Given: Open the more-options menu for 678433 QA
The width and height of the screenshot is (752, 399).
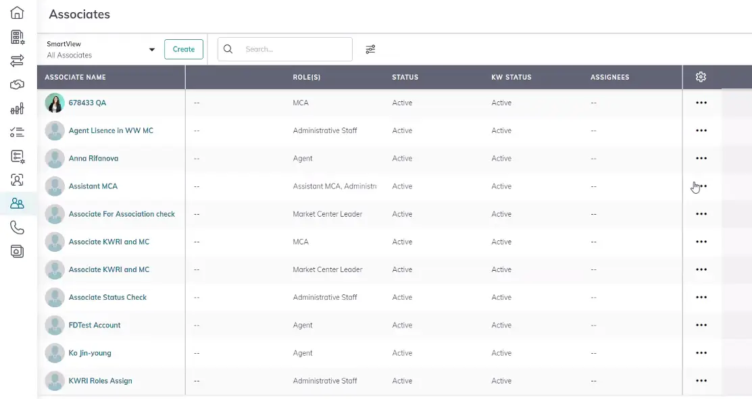Looking at the screenshot, I should [x=701, y=103].
